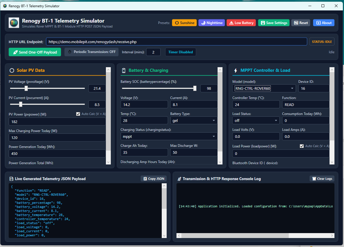Click the Power Generation Today field
344x247 pixels.
tap(57, 154)
